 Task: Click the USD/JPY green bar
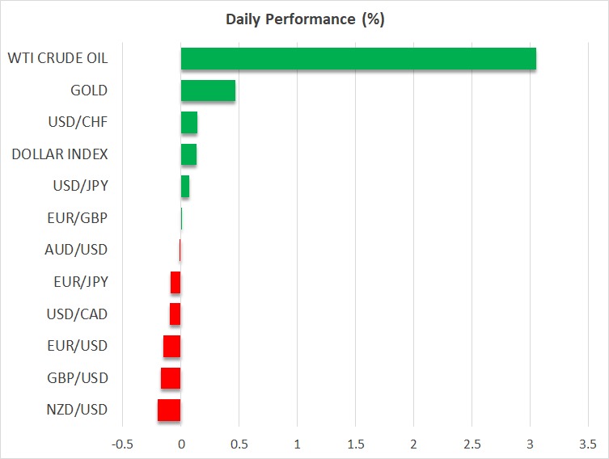coord(185,187)
